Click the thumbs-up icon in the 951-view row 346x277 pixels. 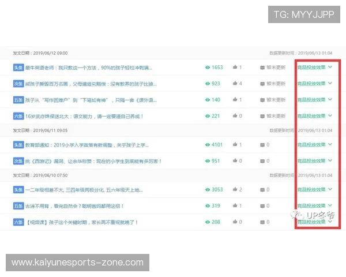[x=235, y=160]
